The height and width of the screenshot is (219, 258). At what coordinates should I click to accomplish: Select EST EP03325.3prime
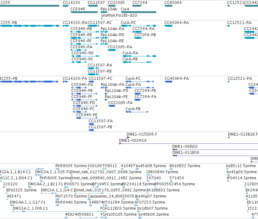(x=22, y=190)
